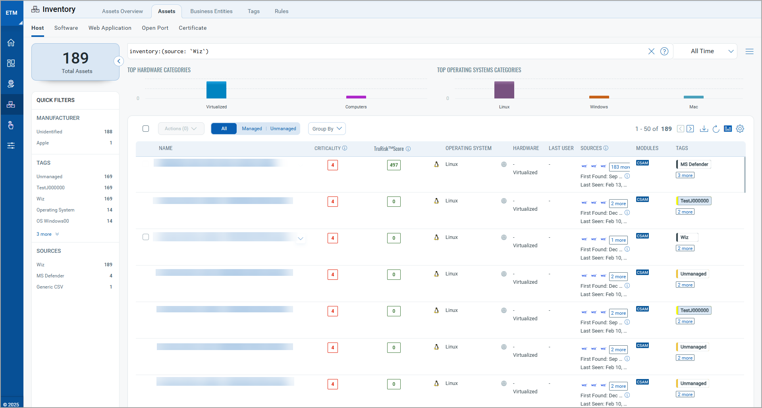Switch to the Assets Overview tab
Image resolution: width=762 pixels, height=408 pixels.
[122, 11]
